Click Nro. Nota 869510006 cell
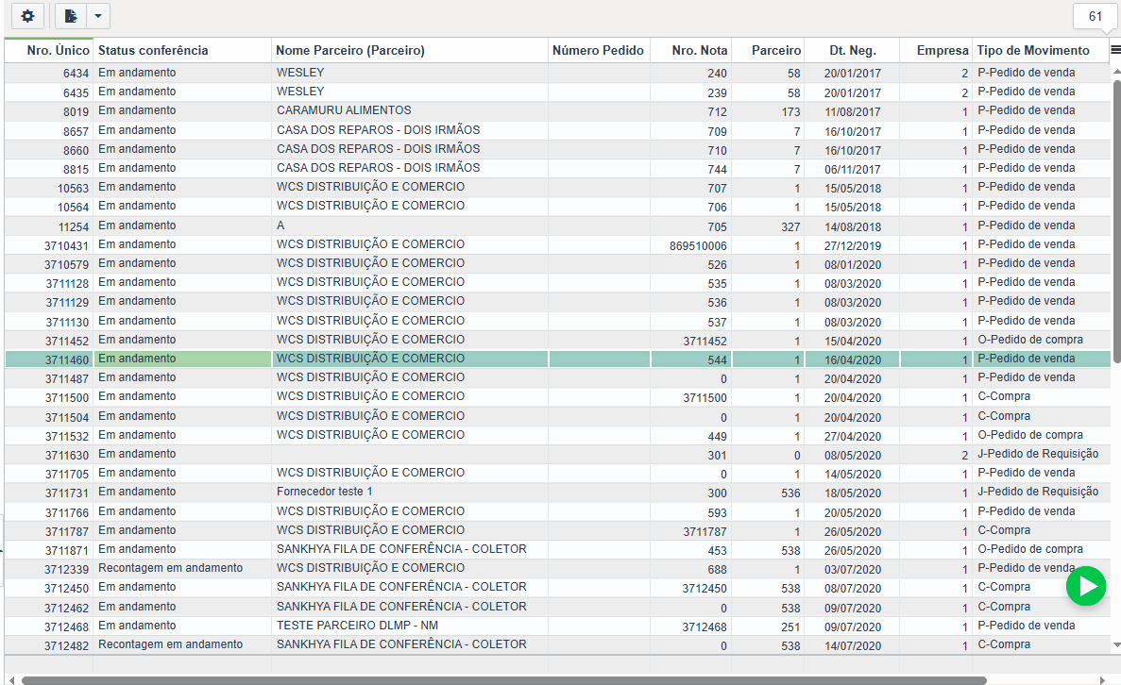Image resolution: width=1121 pixels, height=685 pixels. (x=691, y=245)
